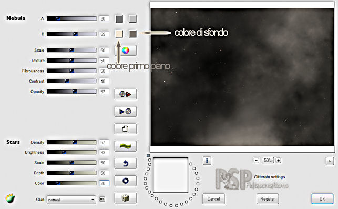Click Nebula Scale value field
The height and width of the screenshot is (209, 338).
click(x=104, y=51)
